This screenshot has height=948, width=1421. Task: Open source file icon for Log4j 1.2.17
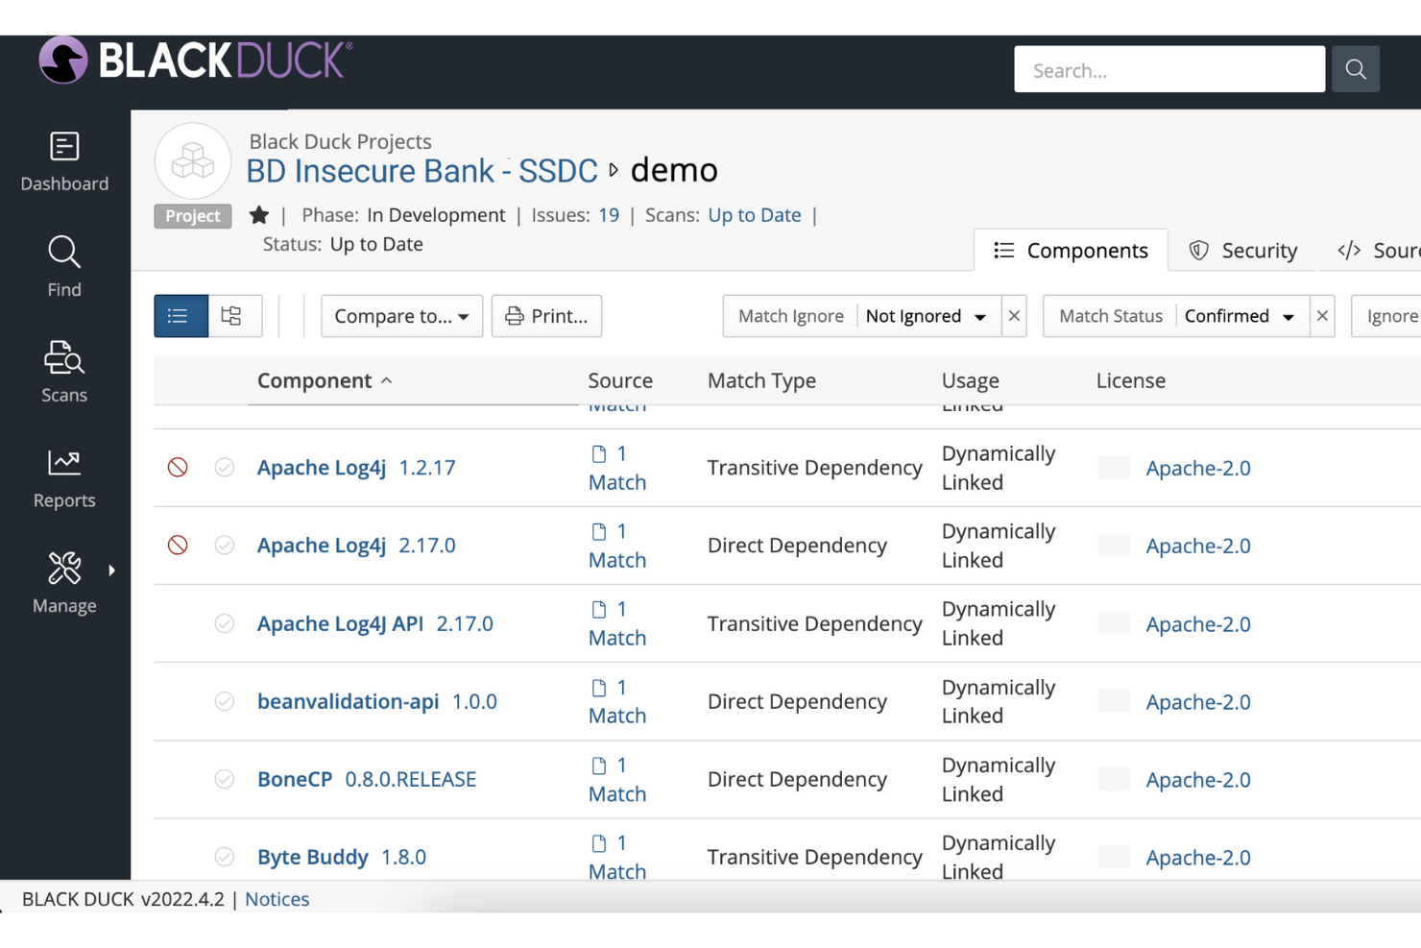599,453
